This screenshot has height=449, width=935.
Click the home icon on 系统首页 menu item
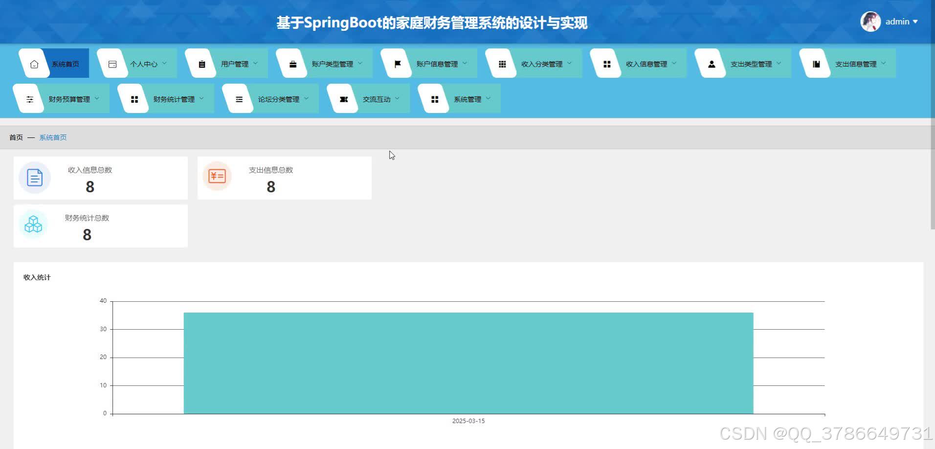click(x=34, y=63)
